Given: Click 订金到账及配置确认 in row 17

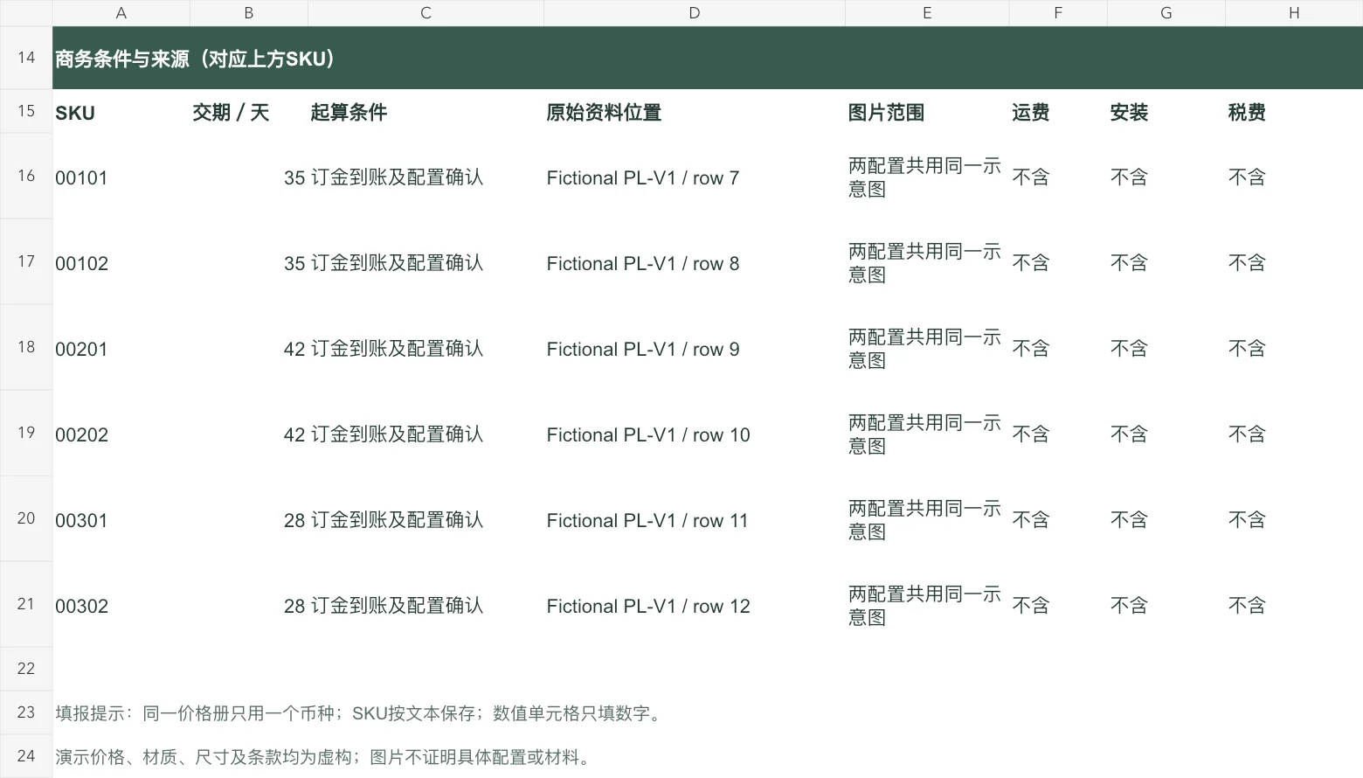Looking at the screenshot, I should 426,262.
